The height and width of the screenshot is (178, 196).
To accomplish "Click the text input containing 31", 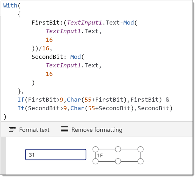I will pyautogui.click(x=56, y=154).
